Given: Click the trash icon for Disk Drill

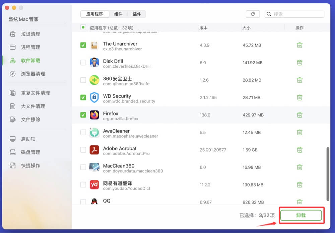Looking at the screenshot, I should (x=299, y=62).
